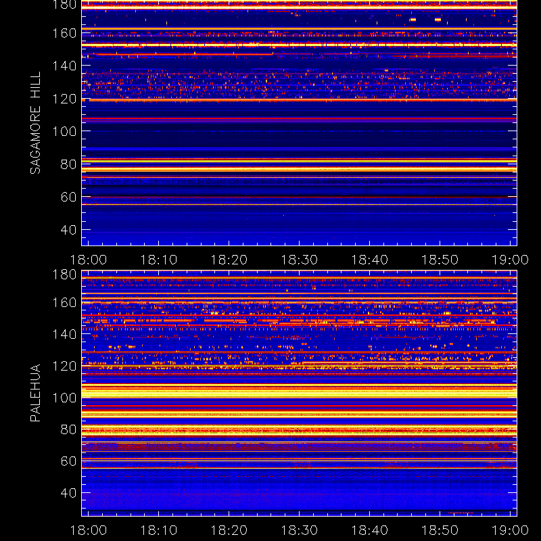Select the 80 label on Sagamore Hill axis
This screenshot has height=541, width=541.
(x=68, y=164)
